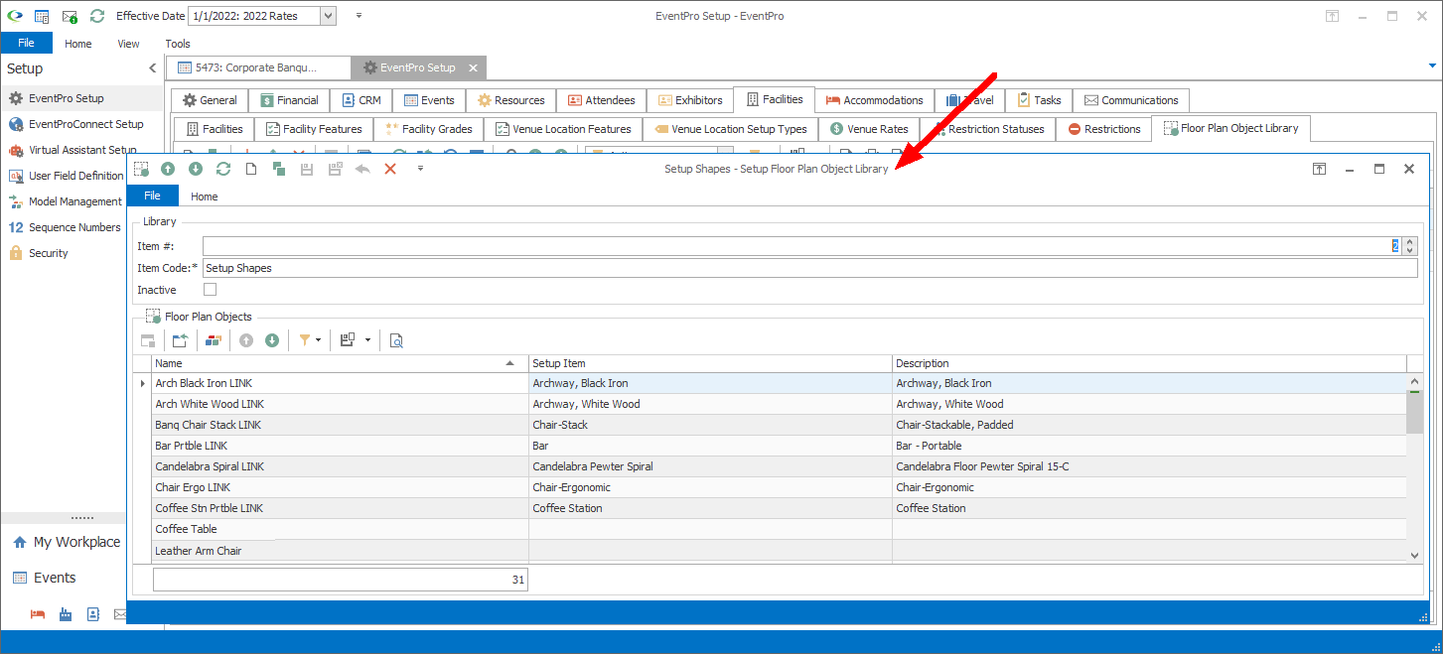This screenshot has height=654, width=1443.
Task: Click the grid scrollbar down arrow
Action: pos(1415,556)
